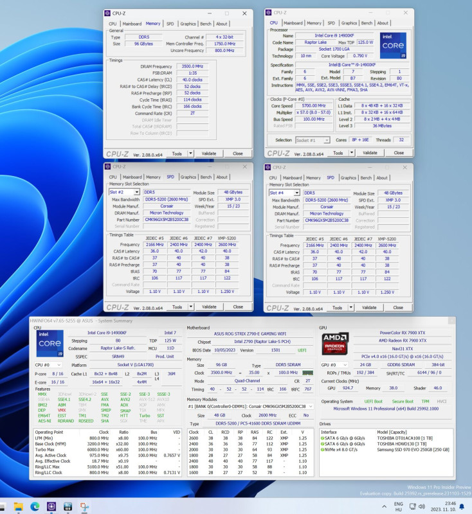This screenshot has height=514, width=472.
Task: Click the DRAM Frequency 3500.0 MHz field
Action: pos(192,66)
